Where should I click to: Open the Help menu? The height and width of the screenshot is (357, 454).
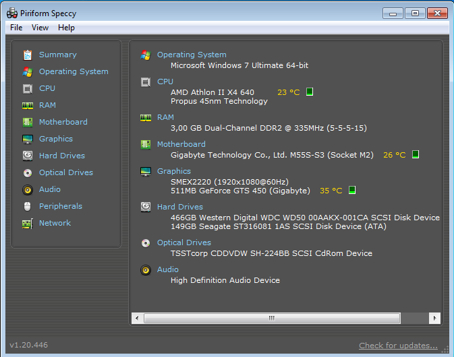pyautogui.click(x=66, y=28)
